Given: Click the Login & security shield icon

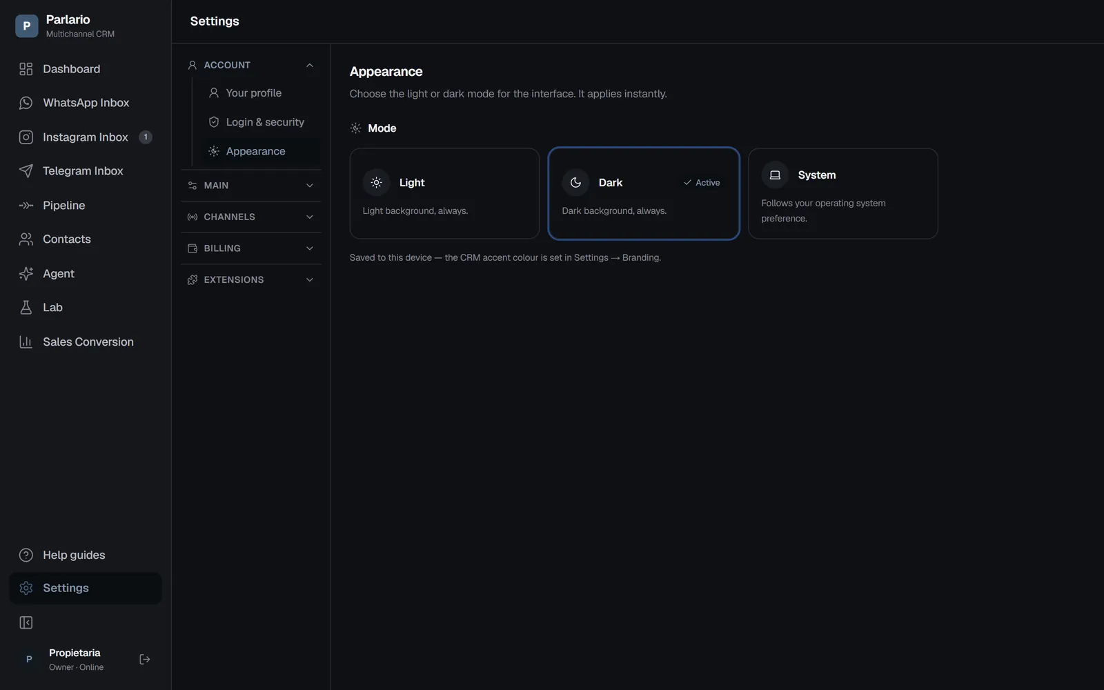Looking at the screenshot, I should click(214, 122).
